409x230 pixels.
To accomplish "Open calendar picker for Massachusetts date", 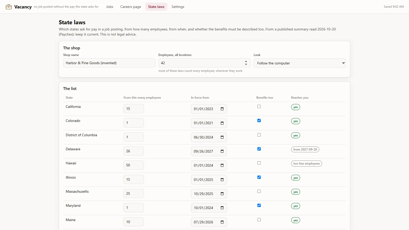I will click(222, 194).
